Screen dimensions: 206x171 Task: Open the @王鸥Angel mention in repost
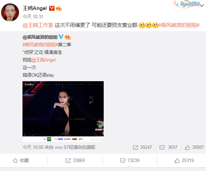(44, 60)
